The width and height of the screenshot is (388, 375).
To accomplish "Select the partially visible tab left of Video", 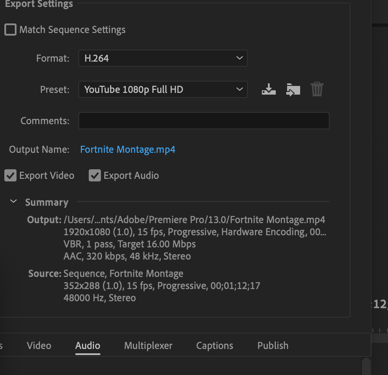I will (x=1, y=345).
